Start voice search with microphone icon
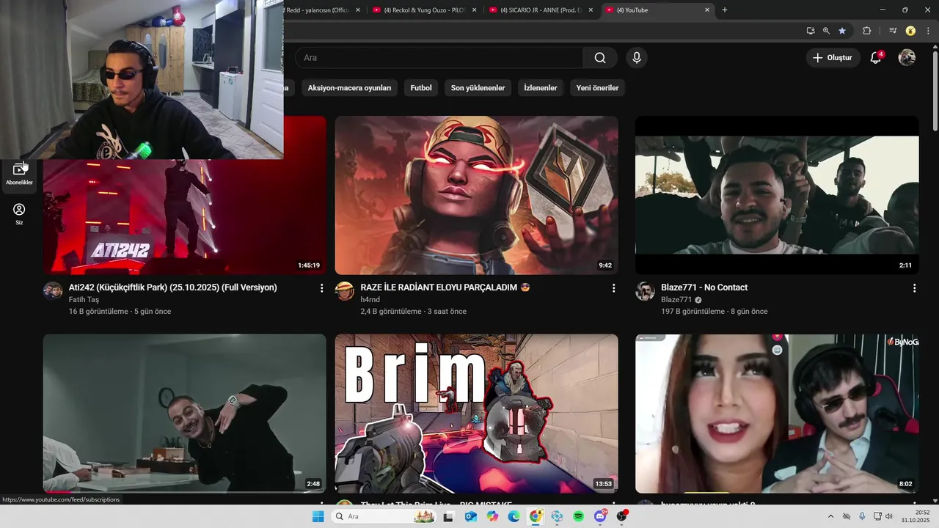939x528 pixels. tap(637, 58)
